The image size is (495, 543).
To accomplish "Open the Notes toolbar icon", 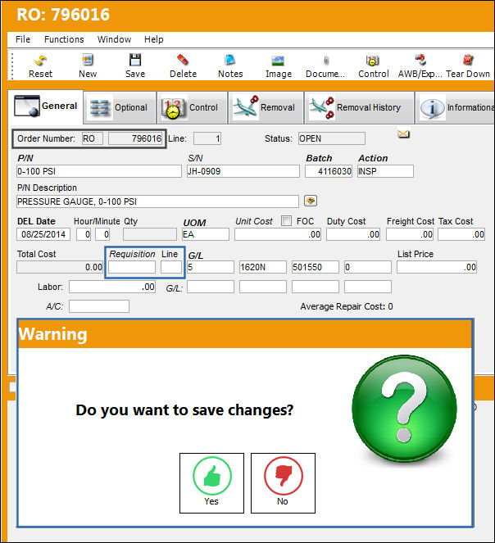I will [229, 61].
